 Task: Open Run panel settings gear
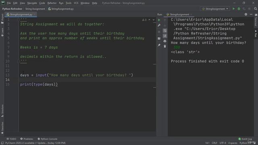(x=246, y=14)
